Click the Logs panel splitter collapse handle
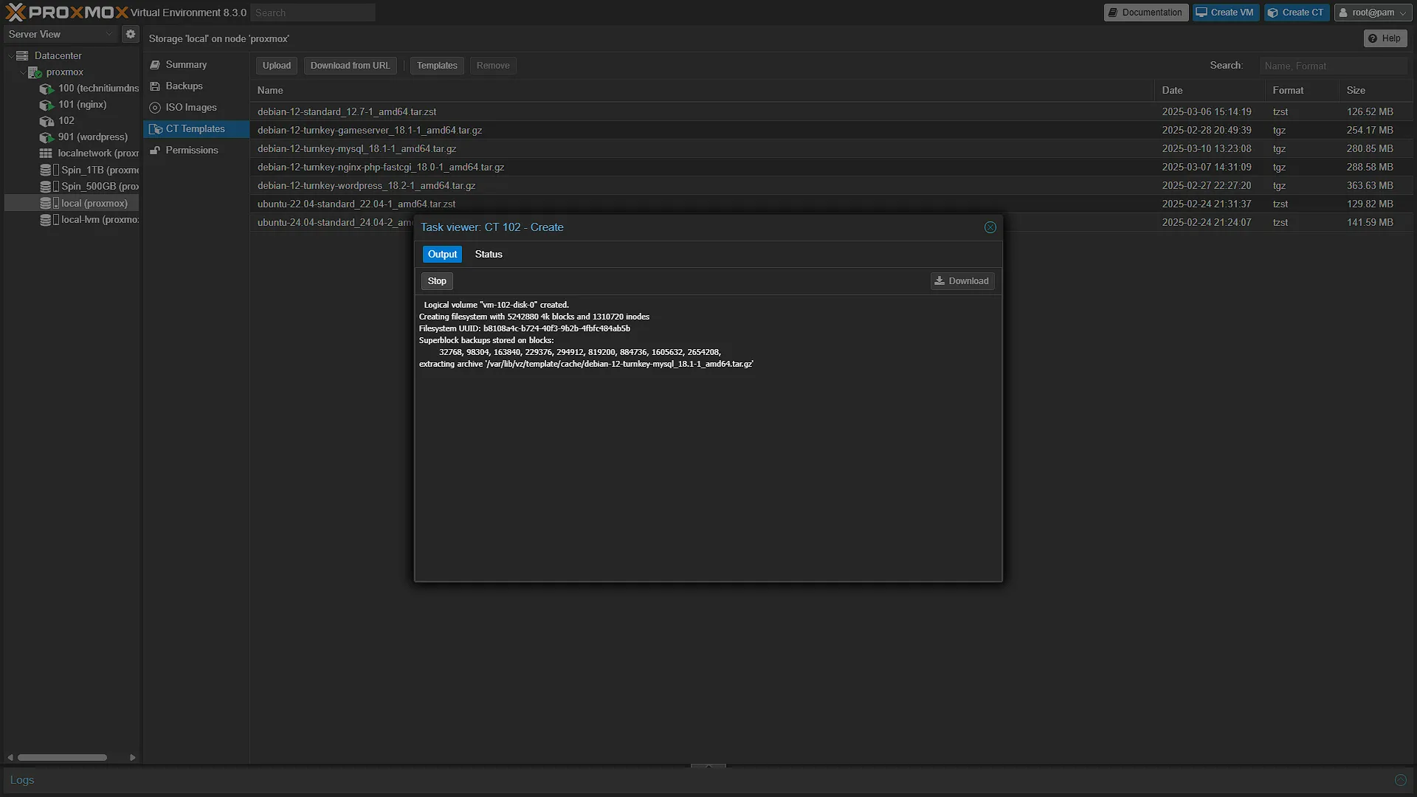 tap(708, 766)
